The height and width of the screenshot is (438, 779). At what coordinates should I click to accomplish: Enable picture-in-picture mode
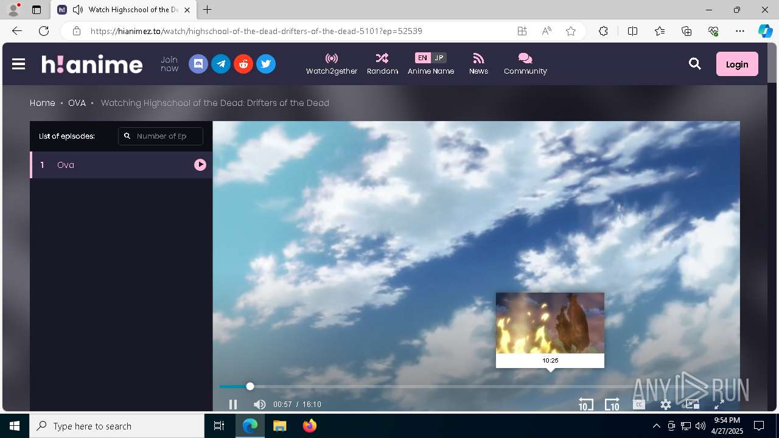(x=692, y=405)
